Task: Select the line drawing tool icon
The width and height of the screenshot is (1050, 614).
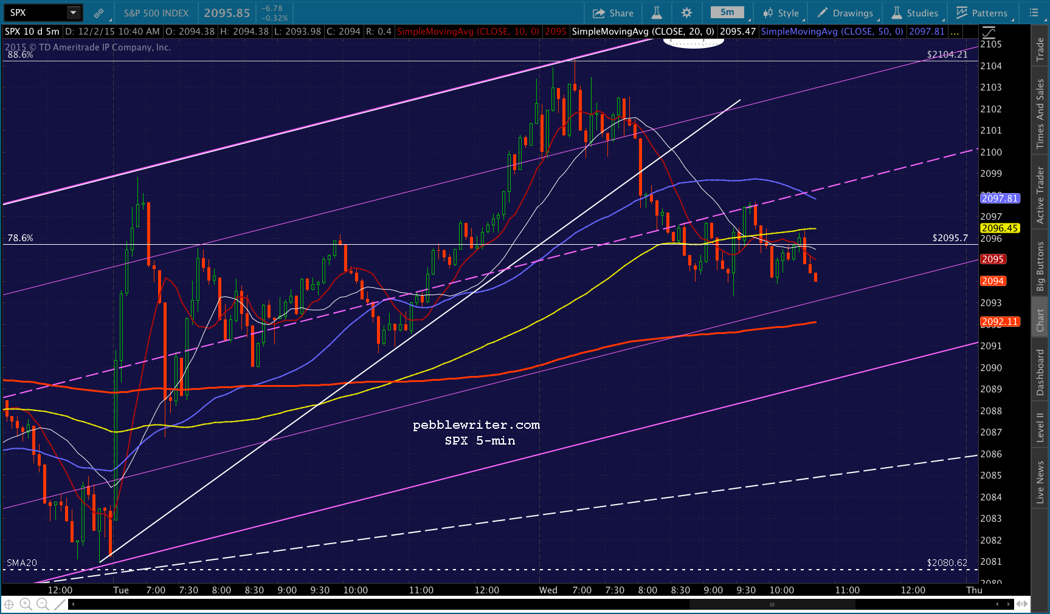Action: pos(60,604)
